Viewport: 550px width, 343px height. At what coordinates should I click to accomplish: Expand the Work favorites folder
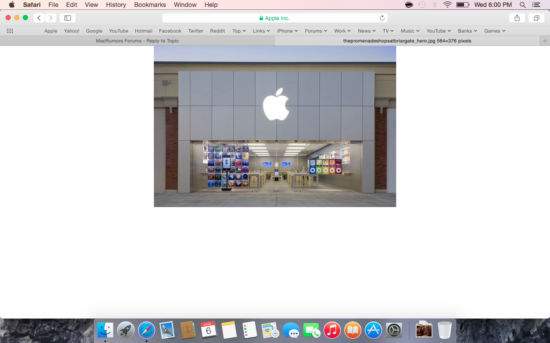tap(342, 31)
